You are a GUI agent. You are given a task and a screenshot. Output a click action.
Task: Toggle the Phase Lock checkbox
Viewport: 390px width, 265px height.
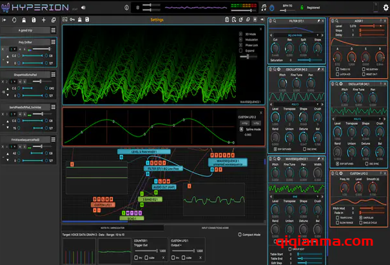(x=239, y=45)
